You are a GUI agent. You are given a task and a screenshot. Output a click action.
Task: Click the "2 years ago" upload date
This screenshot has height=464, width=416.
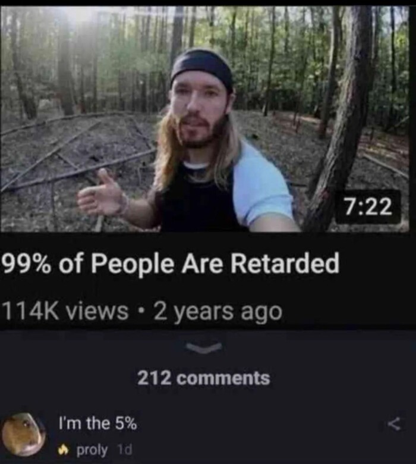(218, 312)
